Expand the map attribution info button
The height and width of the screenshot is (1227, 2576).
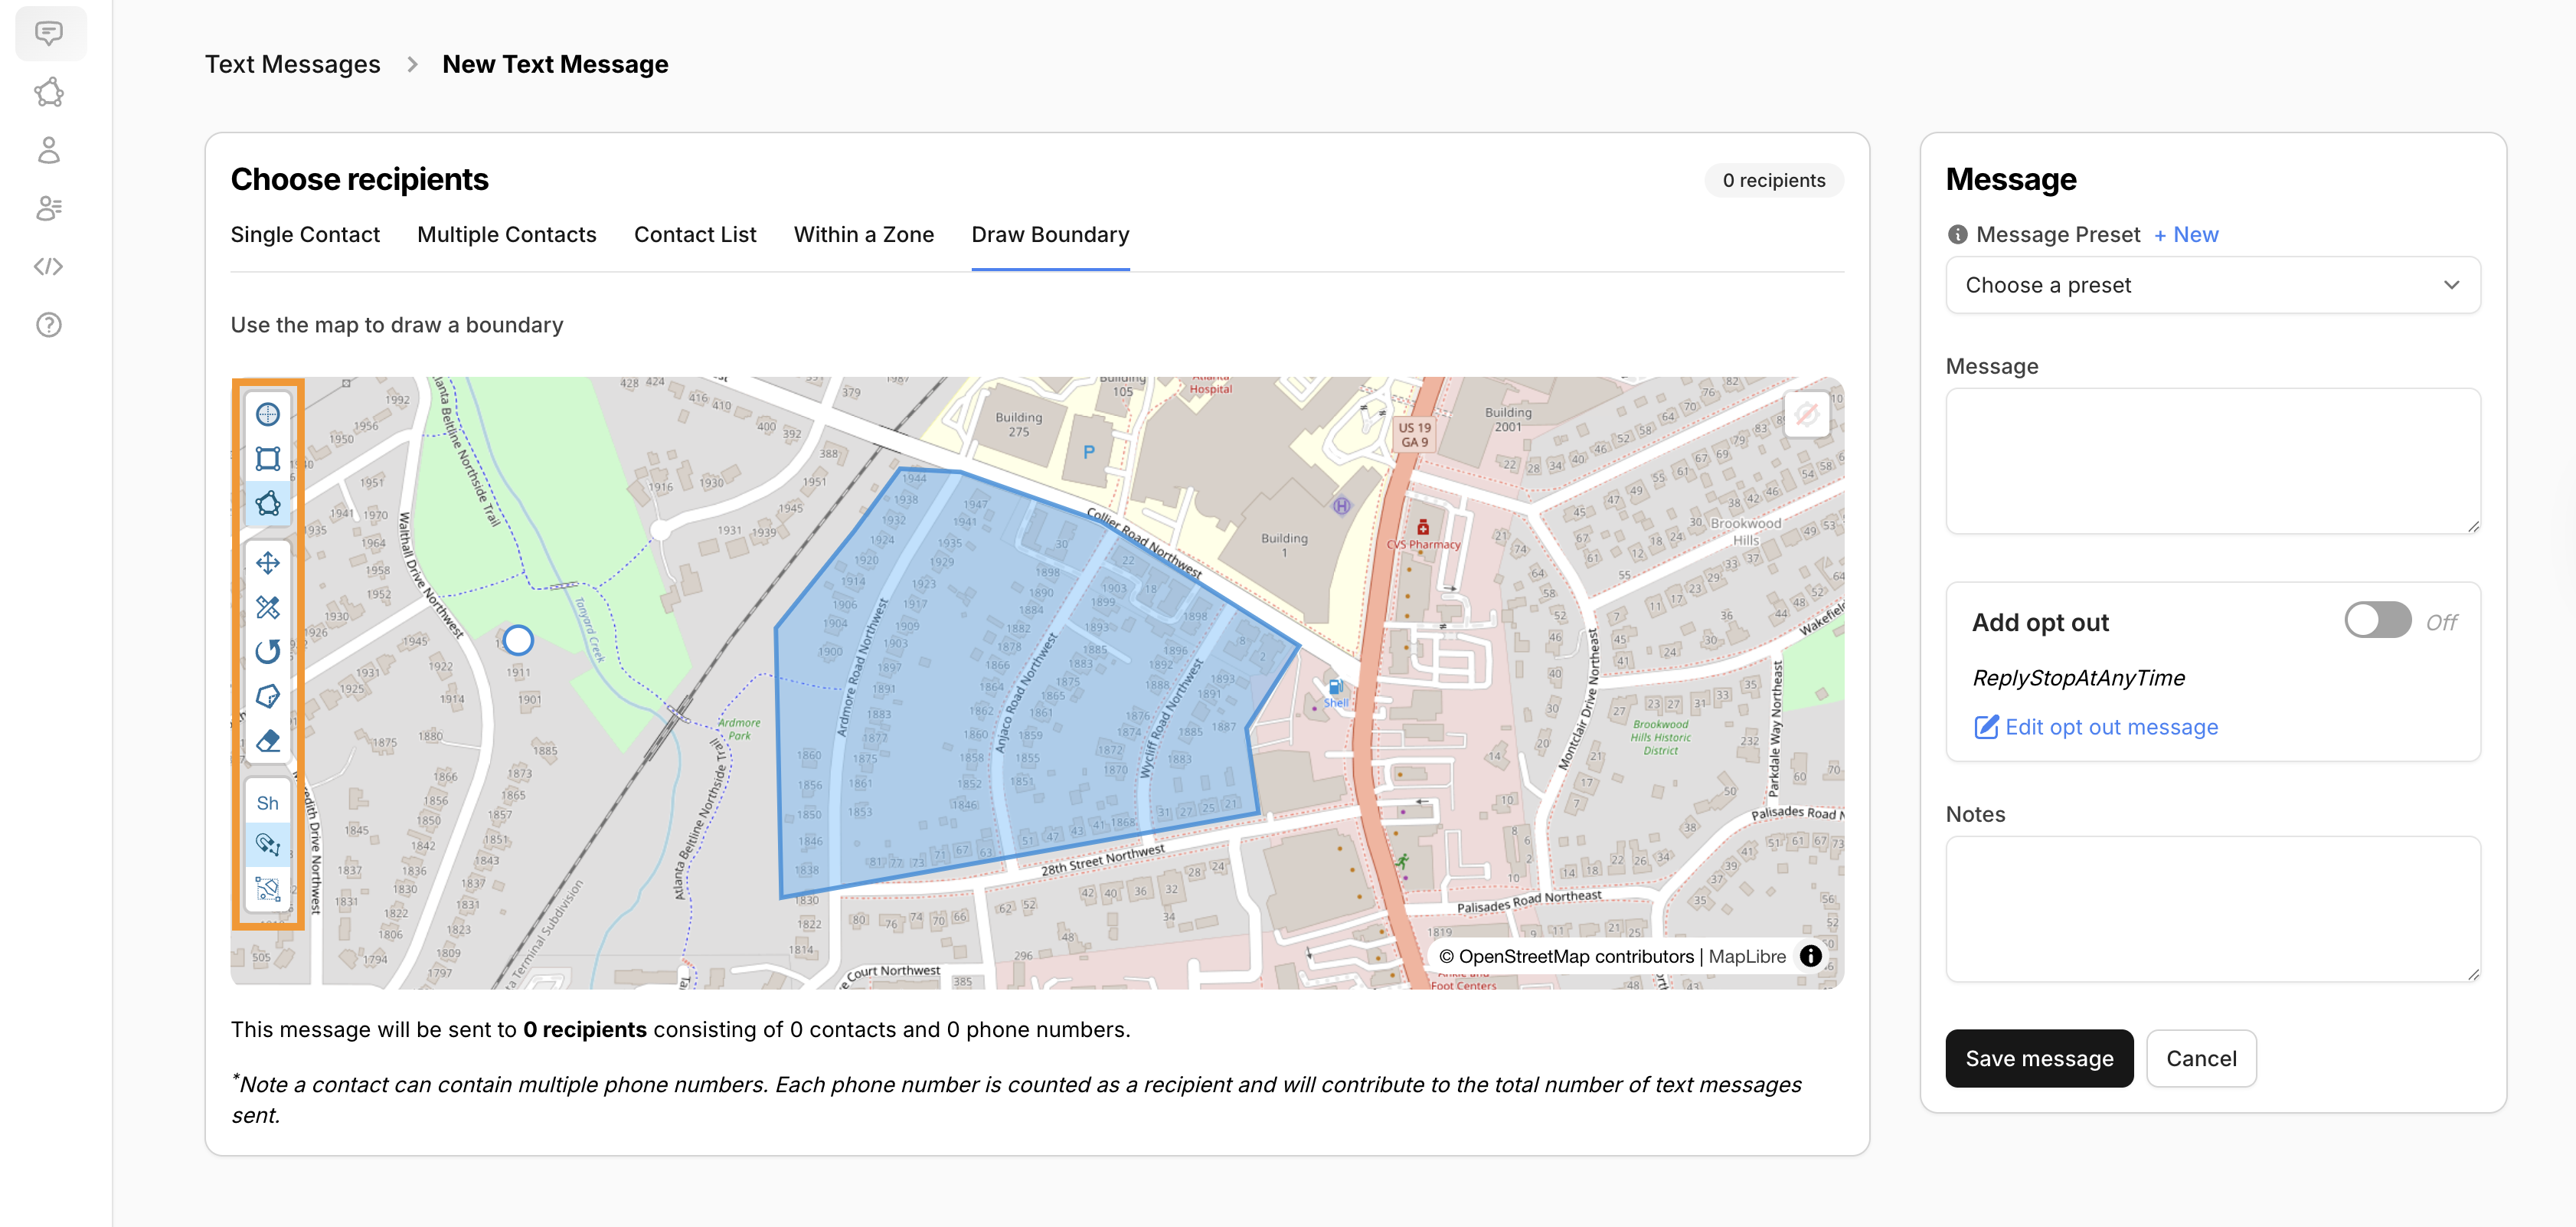pyautogui.click(x=1810, y=956)
